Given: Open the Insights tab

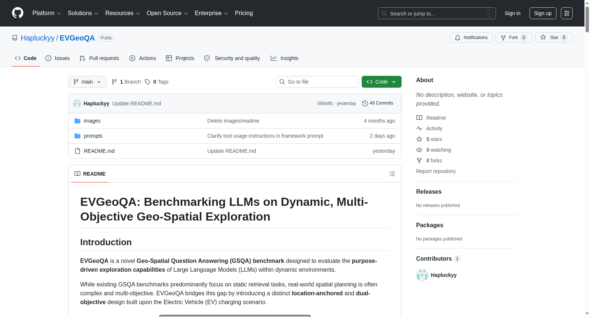Looking at the screenshot, I should (x=284, y=58).
